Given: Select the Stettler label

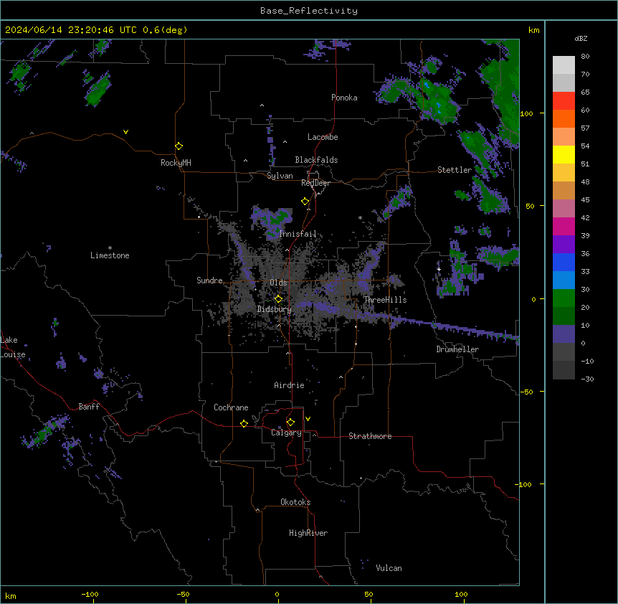Looking at the screenshot, I should click(455, 170).
